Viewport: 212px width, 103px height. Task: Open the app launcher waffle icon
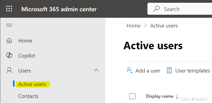pos(9,9)
